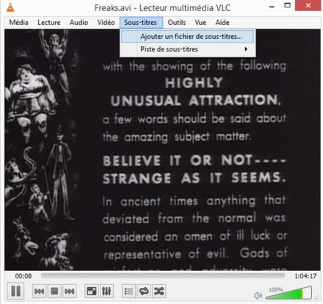Viewport: 323px width, 304px height.
Task: Toggle loop repeat mode icon
Action: [x=144, y=291]
